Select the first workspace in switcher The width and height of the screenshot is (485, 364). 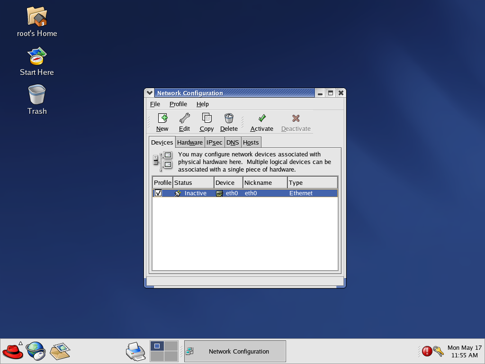pyautogui.click(x=157, y=346)
